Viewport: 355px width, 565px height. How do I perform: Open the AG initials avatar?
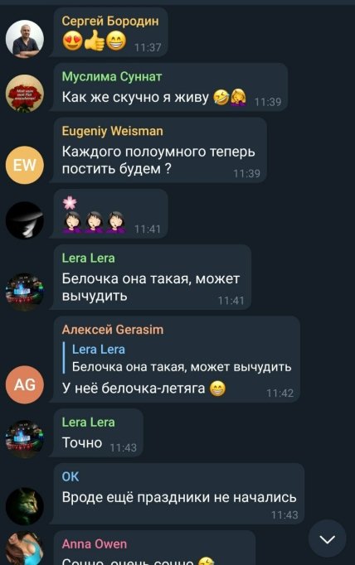tap(25, 384)
